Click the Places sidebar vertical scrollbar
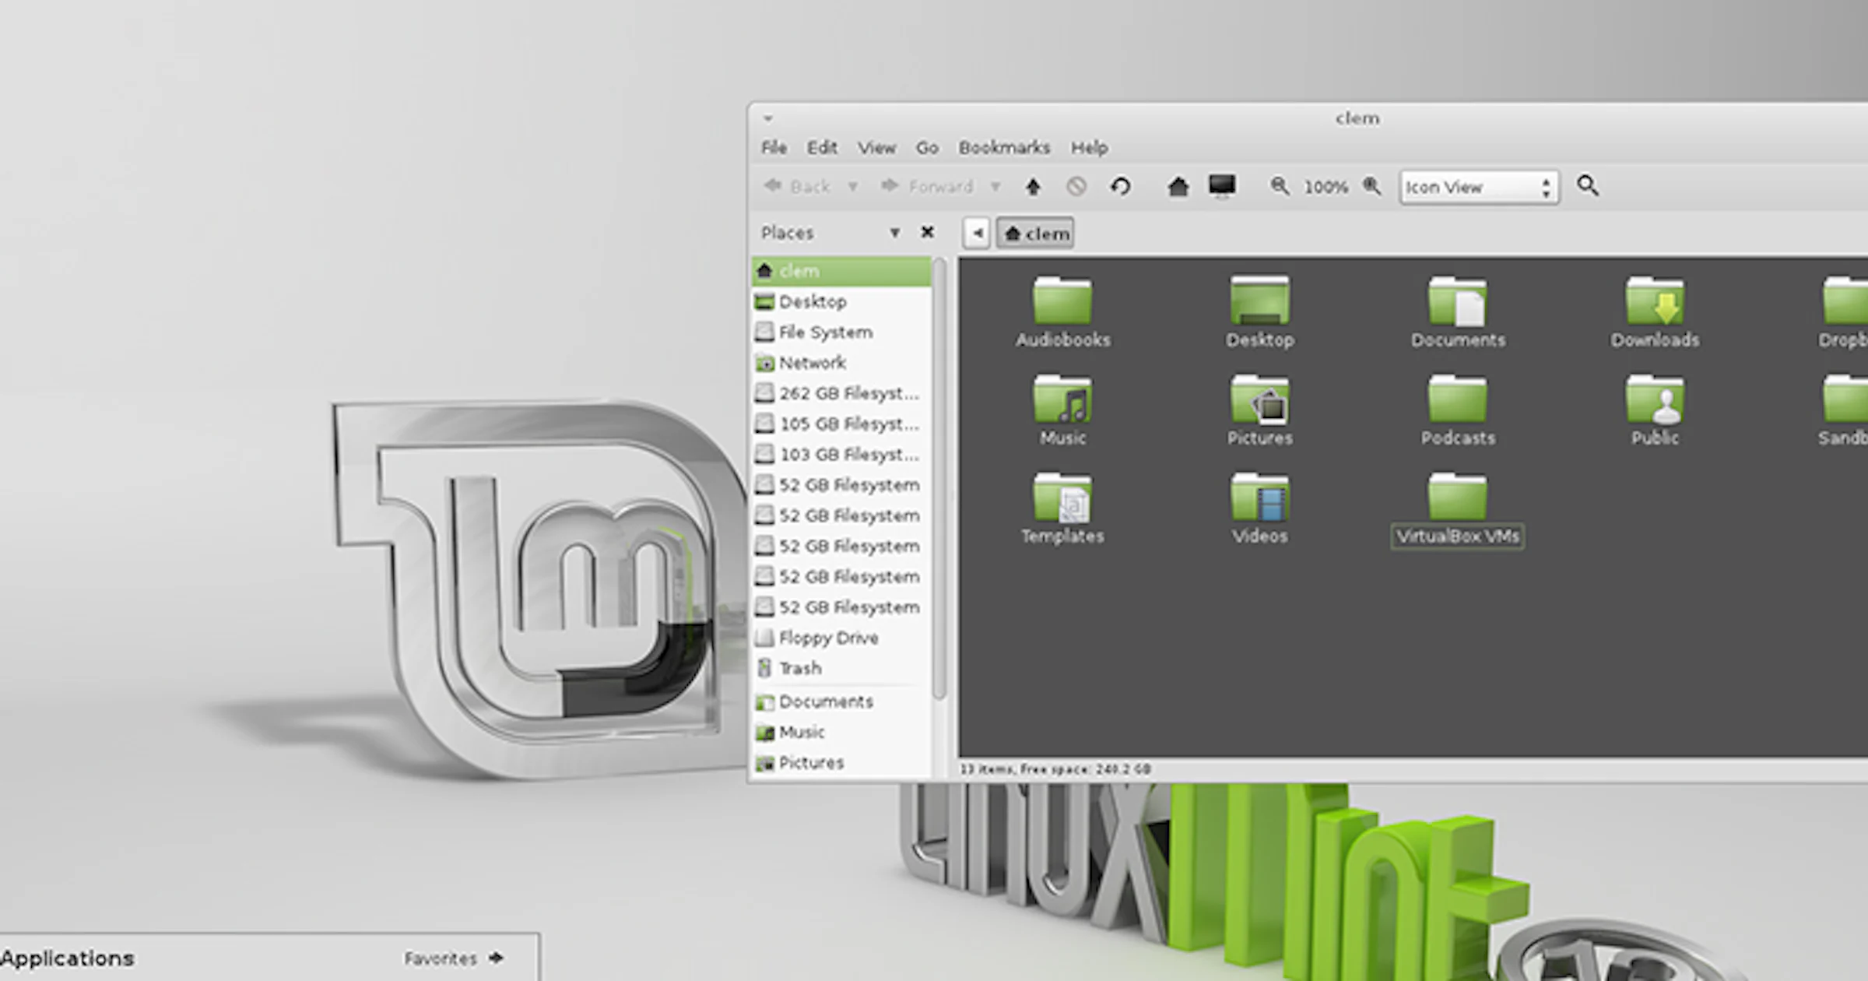Screen dimensions: 1868x981 coord(939,479)
